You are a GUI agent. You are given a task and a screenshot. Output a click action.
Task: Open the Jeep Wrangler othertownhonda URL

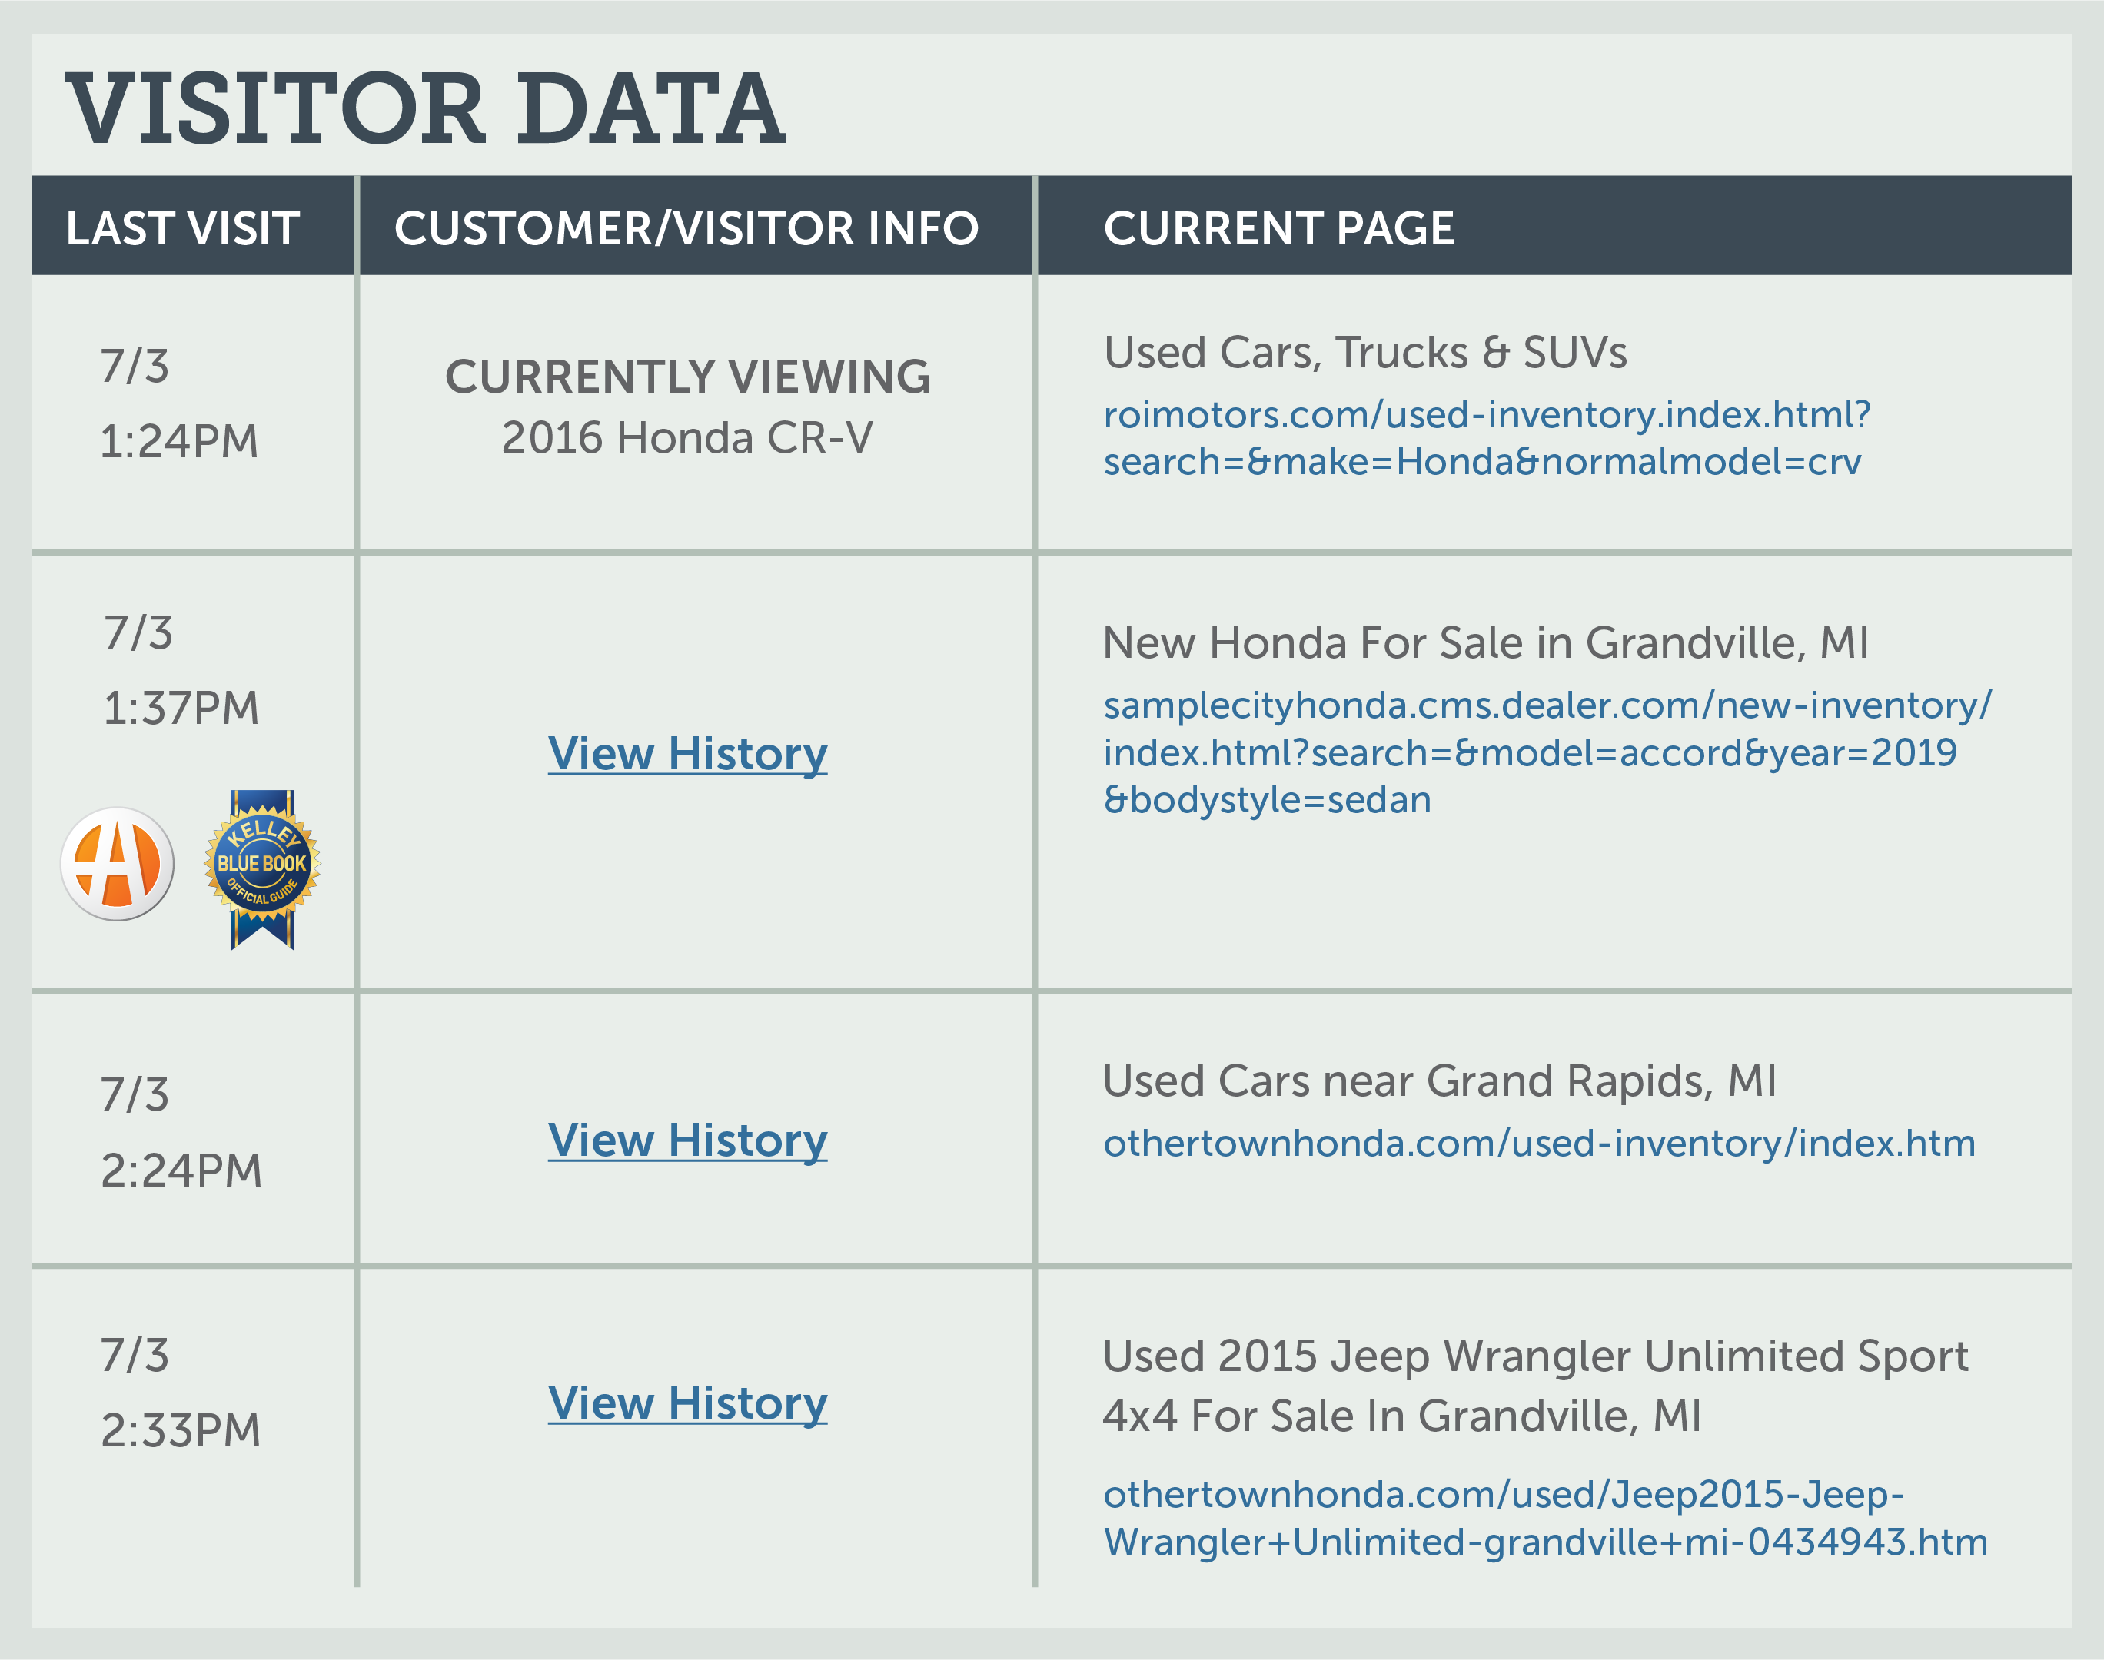[x=1545, y=1518]
